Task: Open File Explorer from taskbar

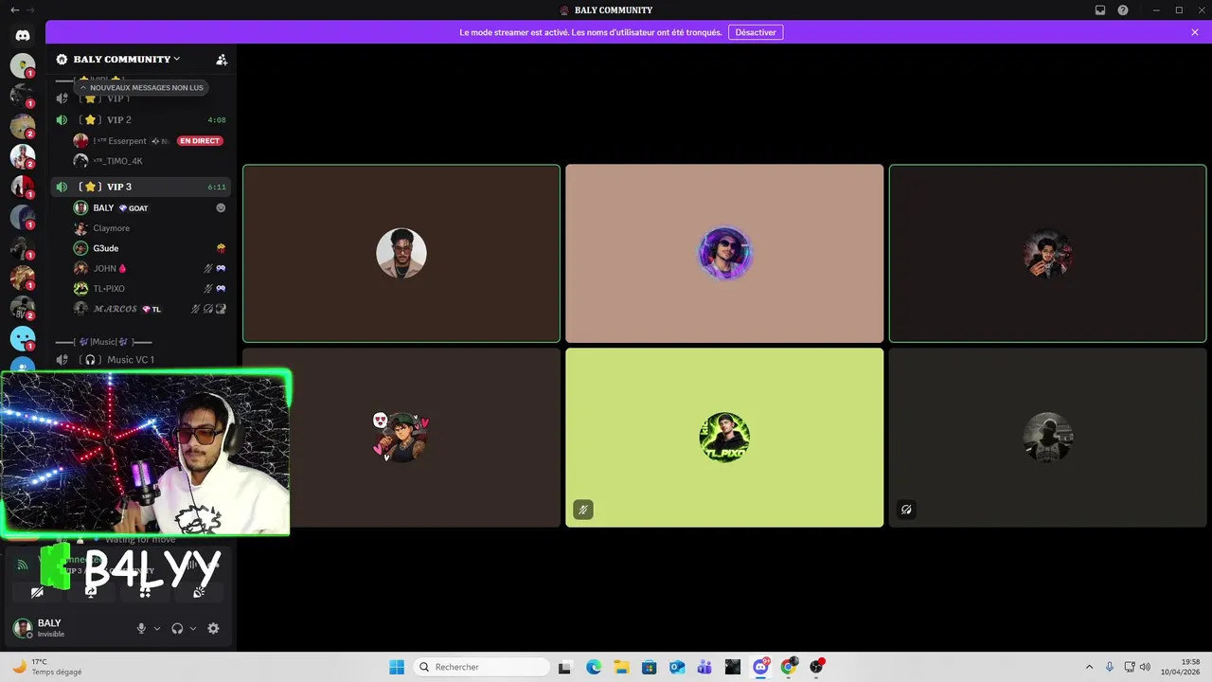Action: 621,667
